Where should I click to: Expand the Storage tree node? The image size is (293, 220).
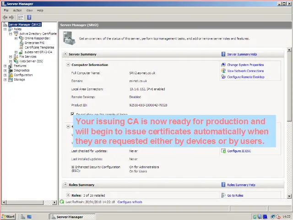(5, 79)
